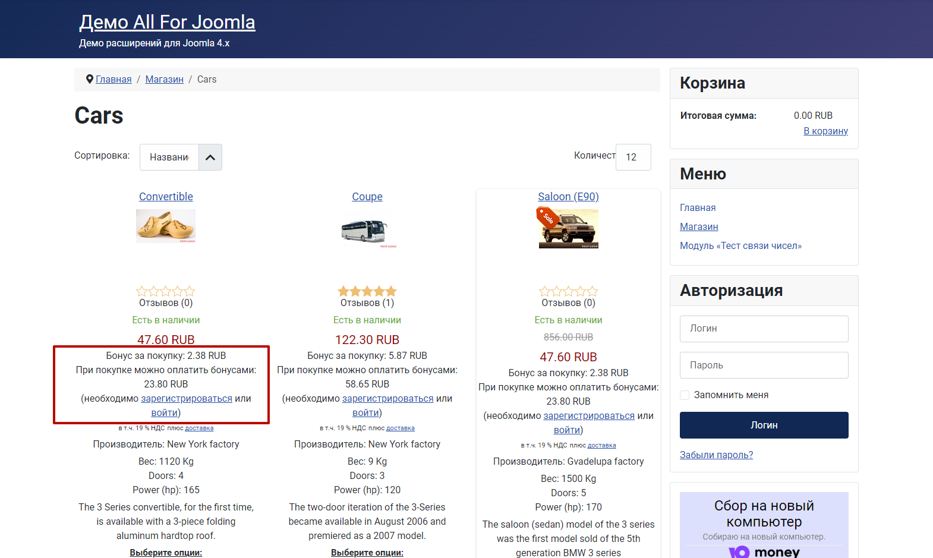Click Сбор на новый компьютер banner heading

(764, 513)
